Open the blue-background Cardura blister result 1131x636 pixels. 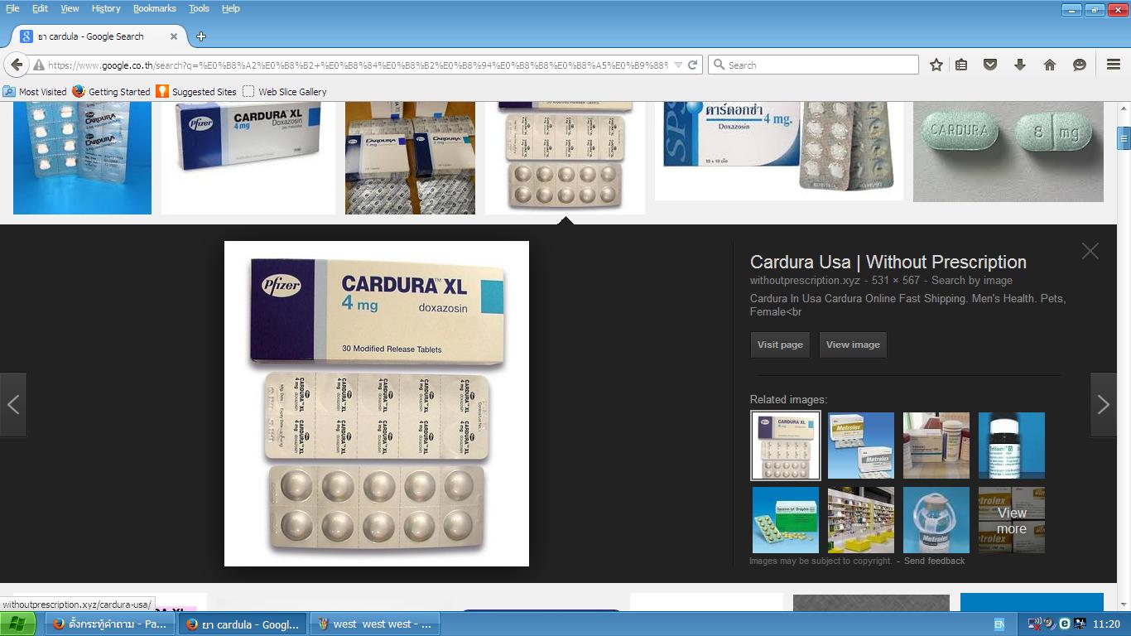pos(82,157)
